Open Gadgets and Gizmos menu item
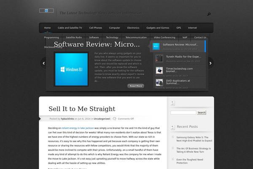This screenshot has height=169, width=253. coord(158,28)
